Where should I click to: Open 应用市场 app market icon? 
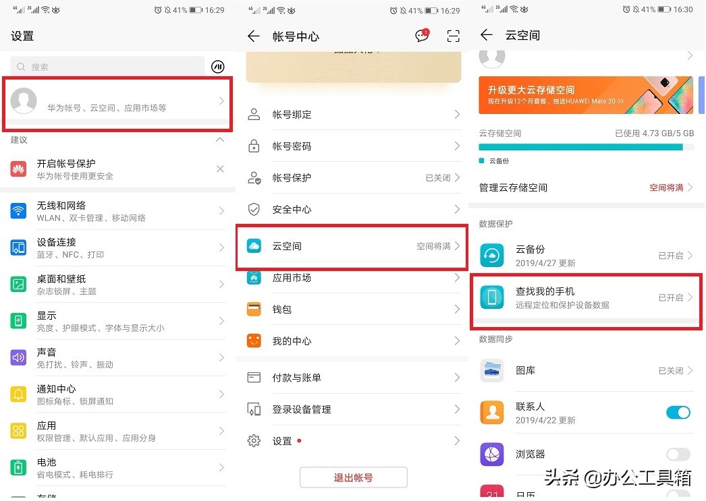click(253, 277)
